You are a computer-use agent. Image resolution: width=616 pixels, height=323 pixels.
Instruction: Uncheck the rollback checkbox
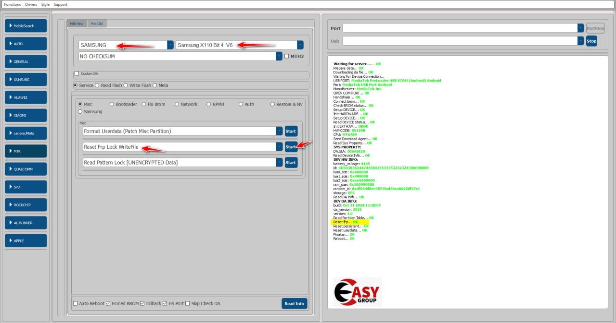click(x=142, y=303)
